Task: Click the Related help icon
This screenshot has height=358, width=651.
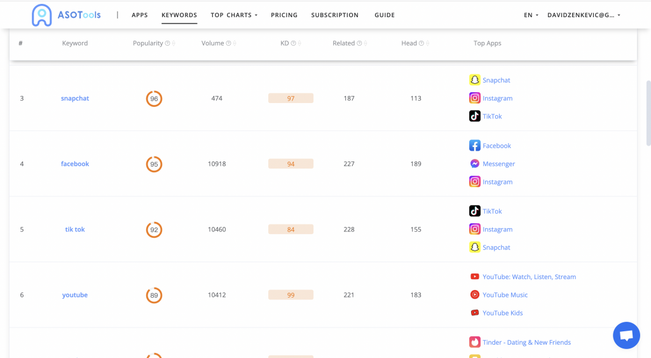Action: click(359, 43)
